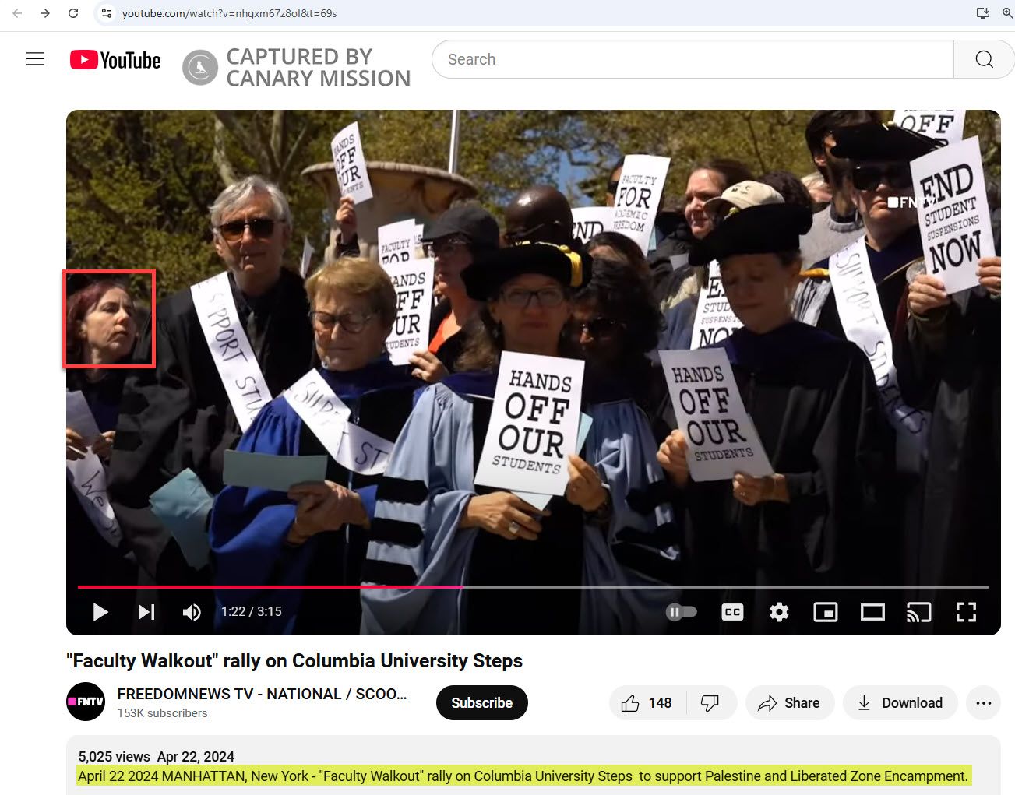Enter full screen mode
This screenshot has height=795, width=1015.
click(x=966, y=612)
